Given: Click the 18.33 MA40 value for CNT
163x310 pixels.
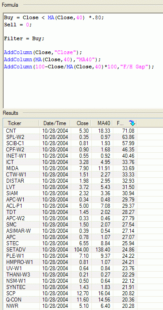Looking at the screenshot, I should (x=105, y=131).
